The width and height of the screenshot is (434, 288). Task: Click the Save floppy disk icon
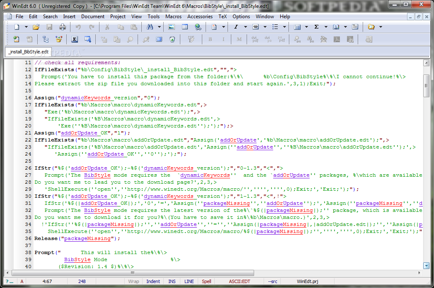[x=49, y=27]
